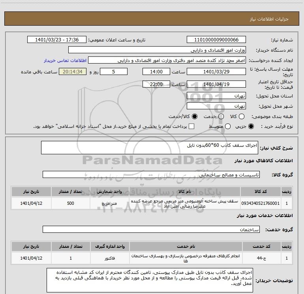
Task: Click service name cell انجام کارهای متفرقه
Action: point(186,258)
